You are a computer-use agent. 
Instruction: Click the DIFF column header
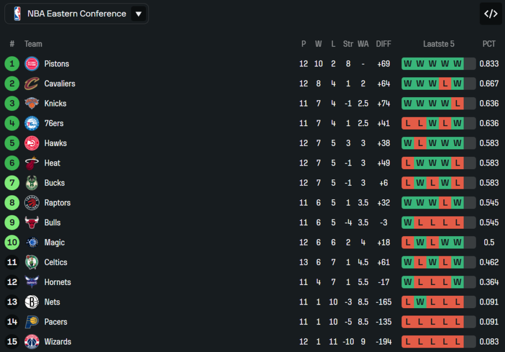point(383,44)
